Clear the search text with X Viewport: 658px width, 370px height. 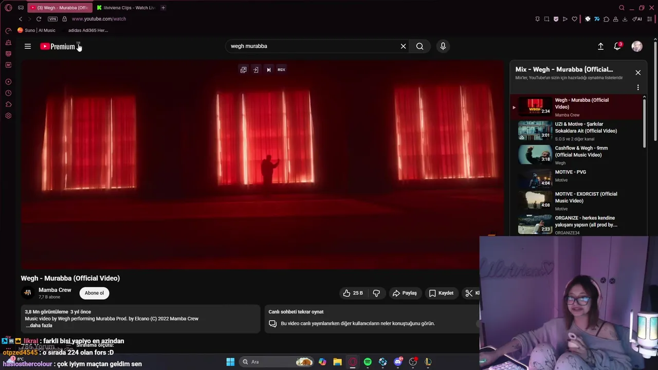403,46
